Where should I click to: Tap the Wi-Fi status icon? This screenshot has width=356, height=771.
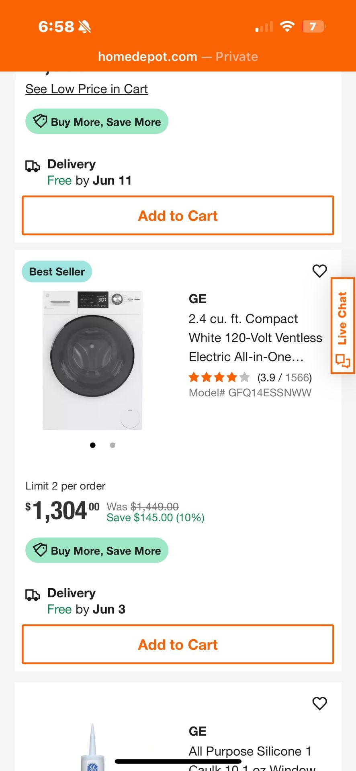287,27
